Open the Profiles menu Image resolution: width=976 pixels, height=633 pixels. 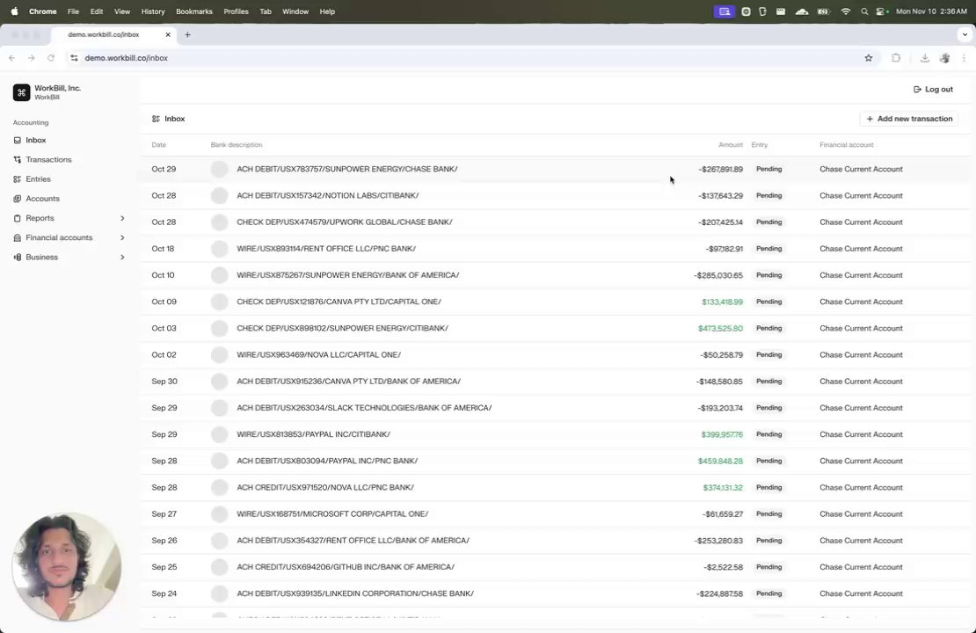click(x=236, y=11)
